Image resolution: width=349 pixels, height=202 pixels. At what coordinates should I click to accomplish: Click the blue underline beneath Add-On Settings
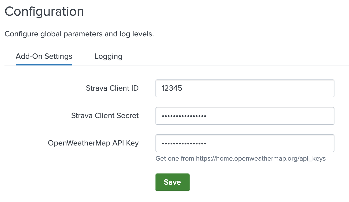click(44, 64)
